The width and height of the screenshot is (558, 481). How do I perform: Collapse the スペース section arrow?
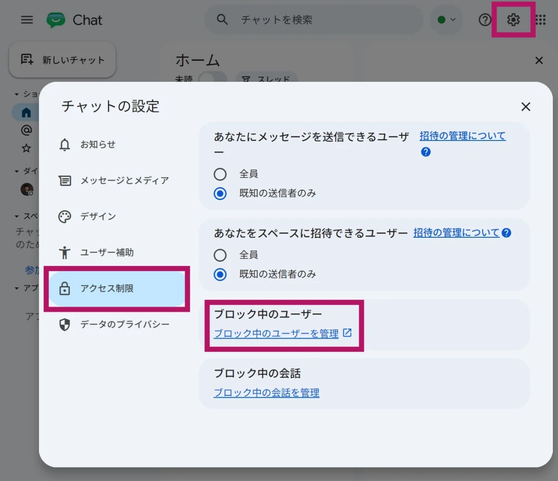(17, 216)
